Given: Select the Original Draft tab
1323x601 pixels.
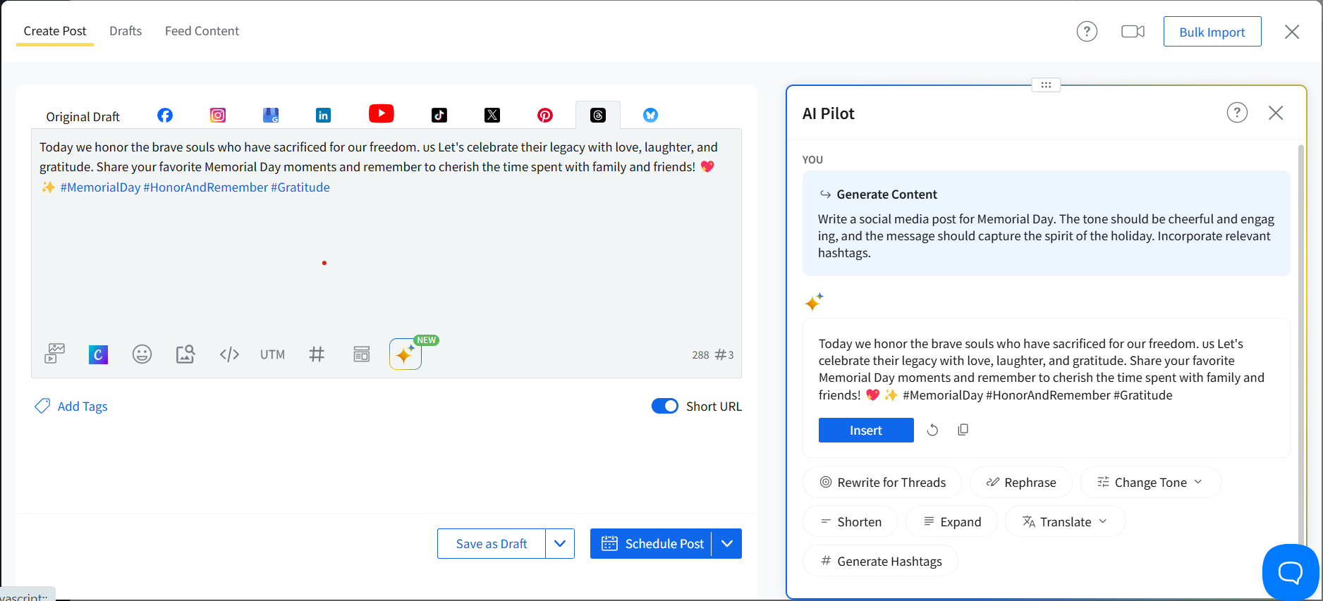Looking at the screenshot, I should 83,116.
